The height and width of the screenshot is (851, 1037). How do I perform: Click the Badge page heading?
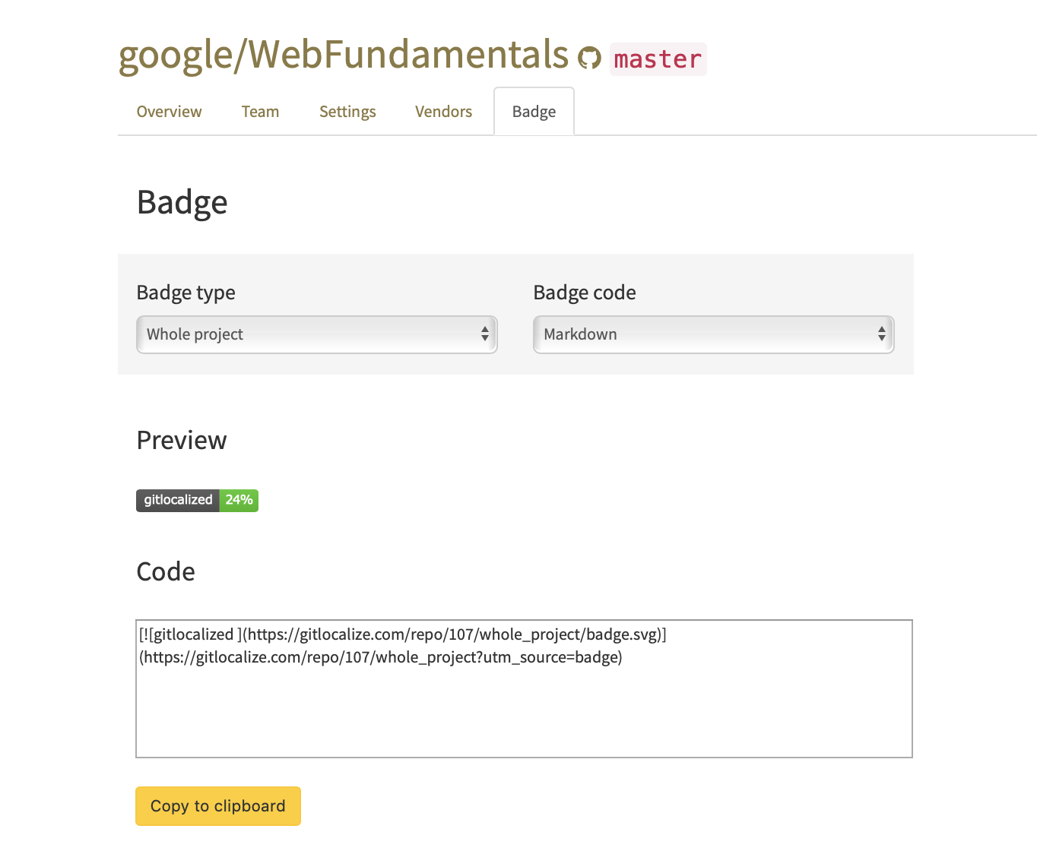(182, 203)
